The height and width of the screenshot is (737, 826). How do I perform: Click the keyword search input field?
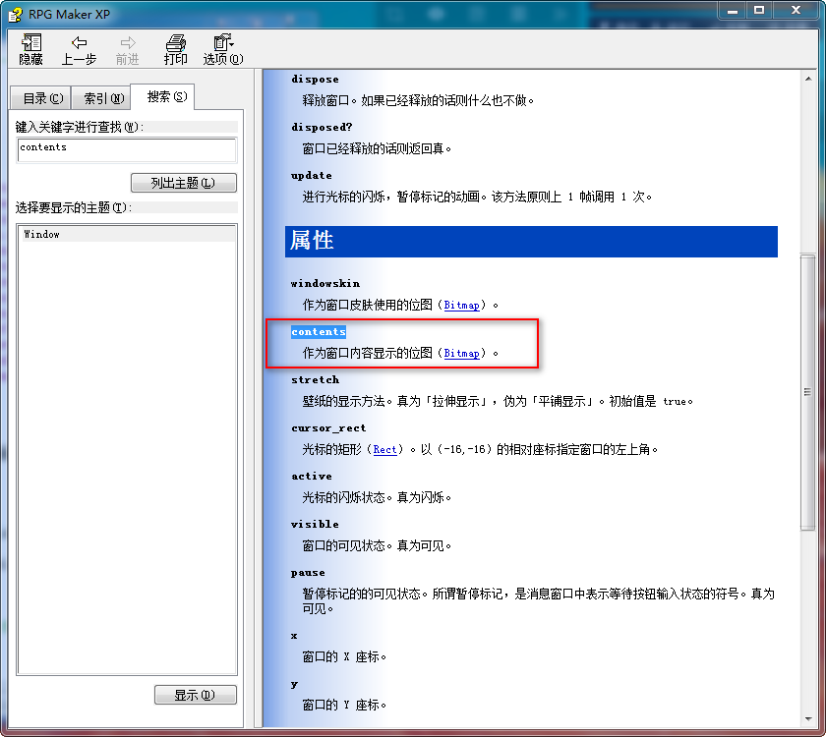(127, 150)
